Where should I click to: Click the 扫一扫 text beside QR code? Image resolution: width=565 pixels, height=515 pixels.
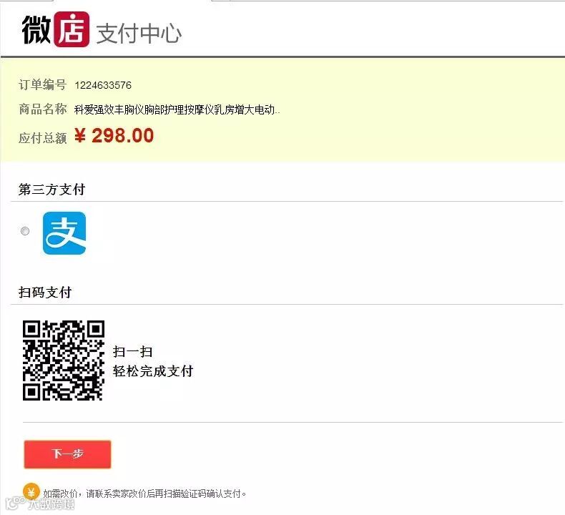(x=133, y=352)
